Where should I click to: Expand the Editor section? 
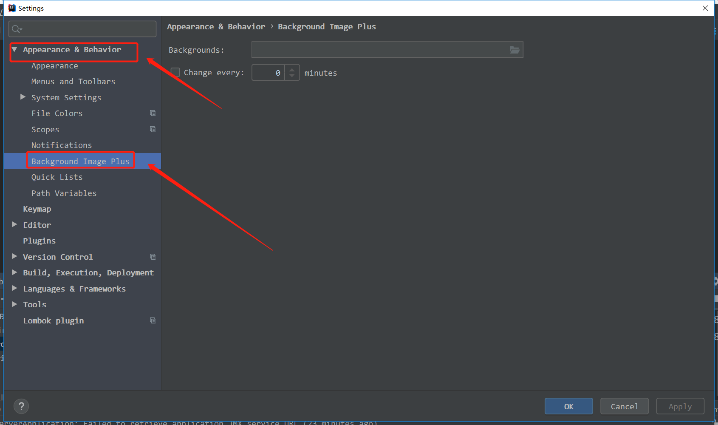pyautogui.click(x=15, y=225)
